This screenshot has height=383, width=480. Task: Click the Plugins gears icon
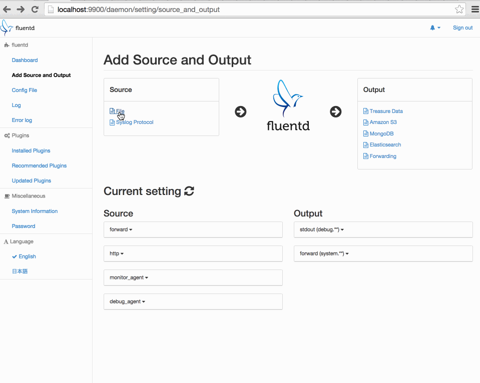pos(7,135)
